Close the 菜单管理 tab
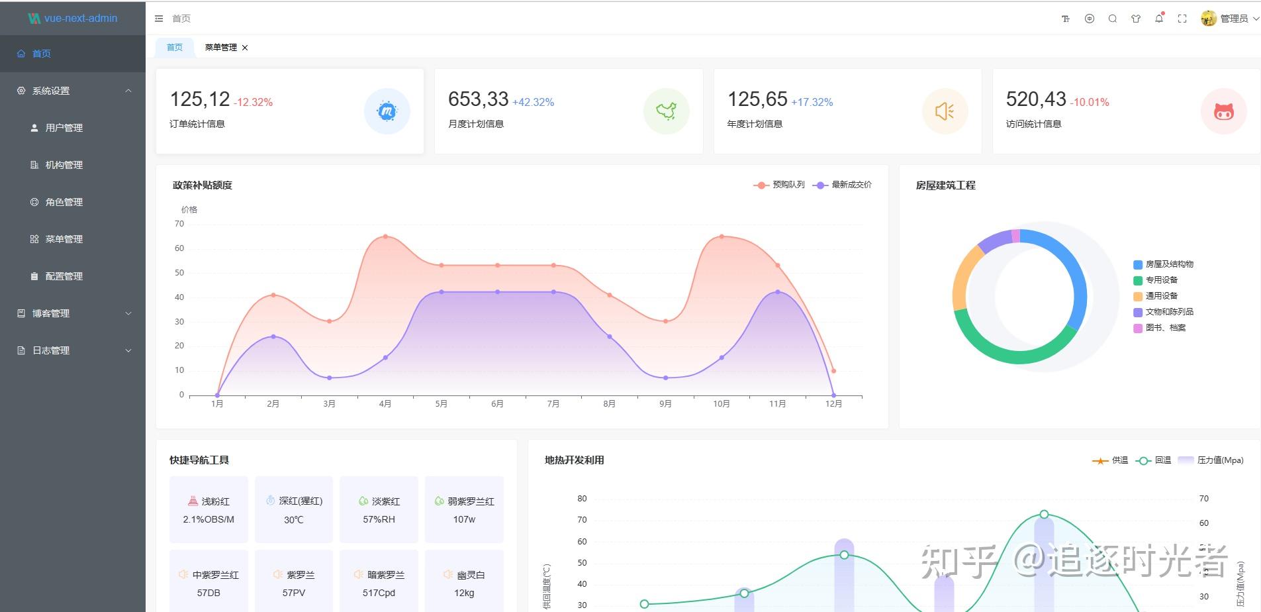1261x612 pixels. [245, 47]
